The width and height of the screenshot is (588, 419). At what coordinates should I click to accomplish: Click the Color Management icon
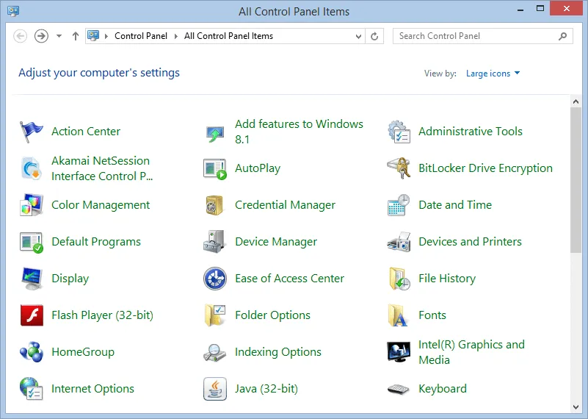tap(32, 205)
